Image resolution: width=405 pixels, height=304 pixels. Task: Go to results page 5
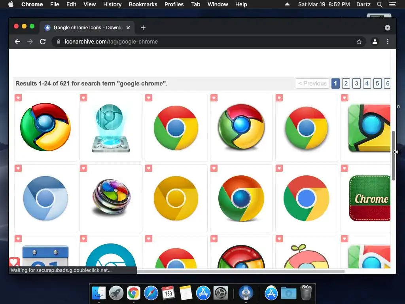point(377,84)
